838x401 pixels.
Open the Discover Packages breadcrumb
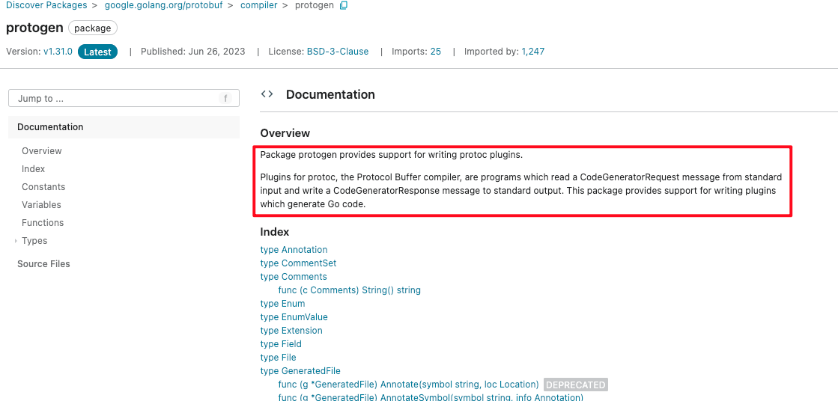46,5
